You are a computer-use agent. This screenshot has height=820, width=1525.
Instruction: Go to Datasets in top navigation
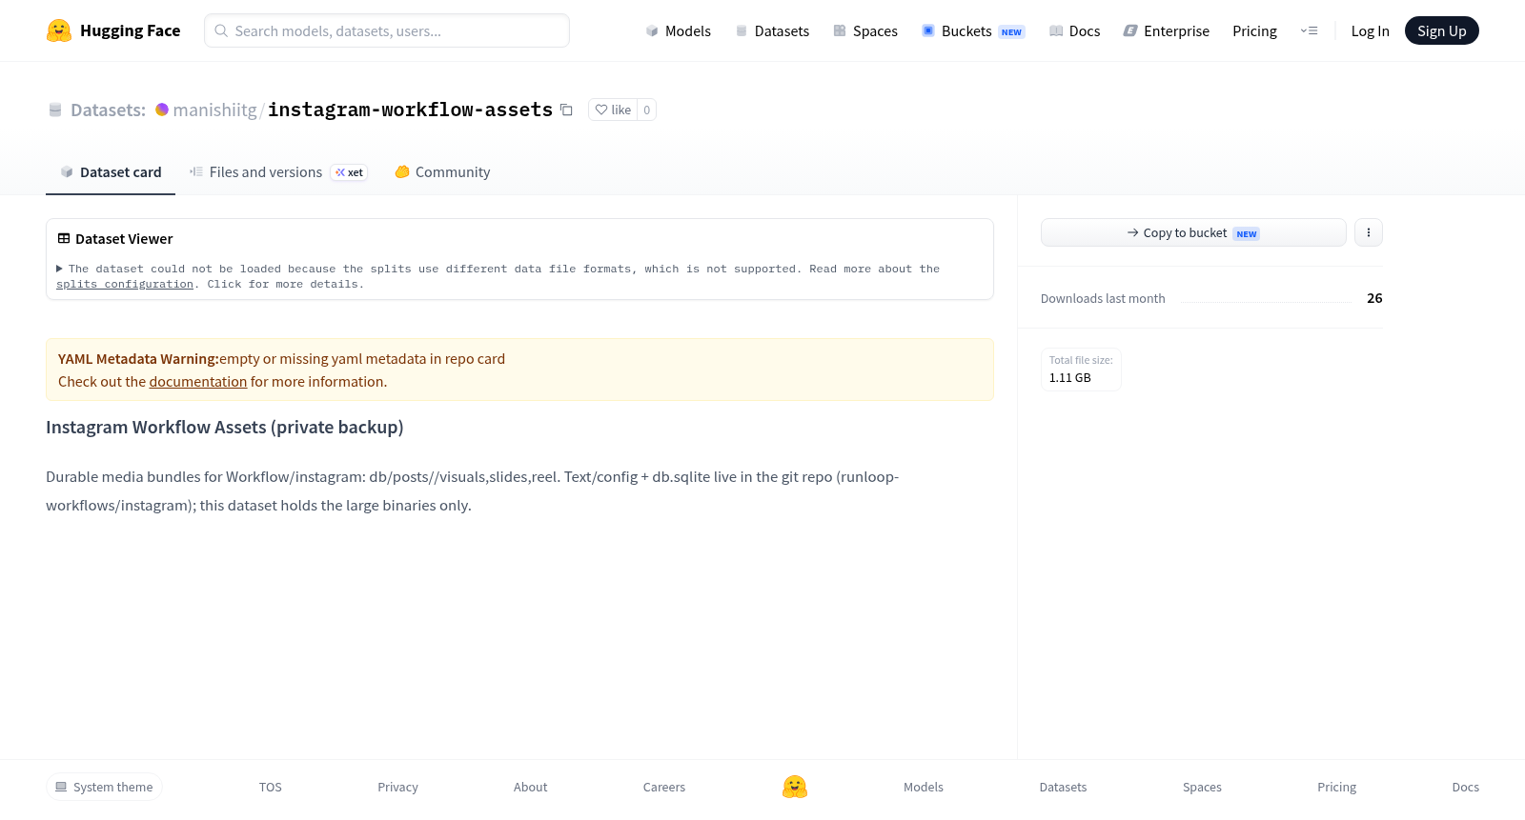pyautogui.click(x=772, y=30)
